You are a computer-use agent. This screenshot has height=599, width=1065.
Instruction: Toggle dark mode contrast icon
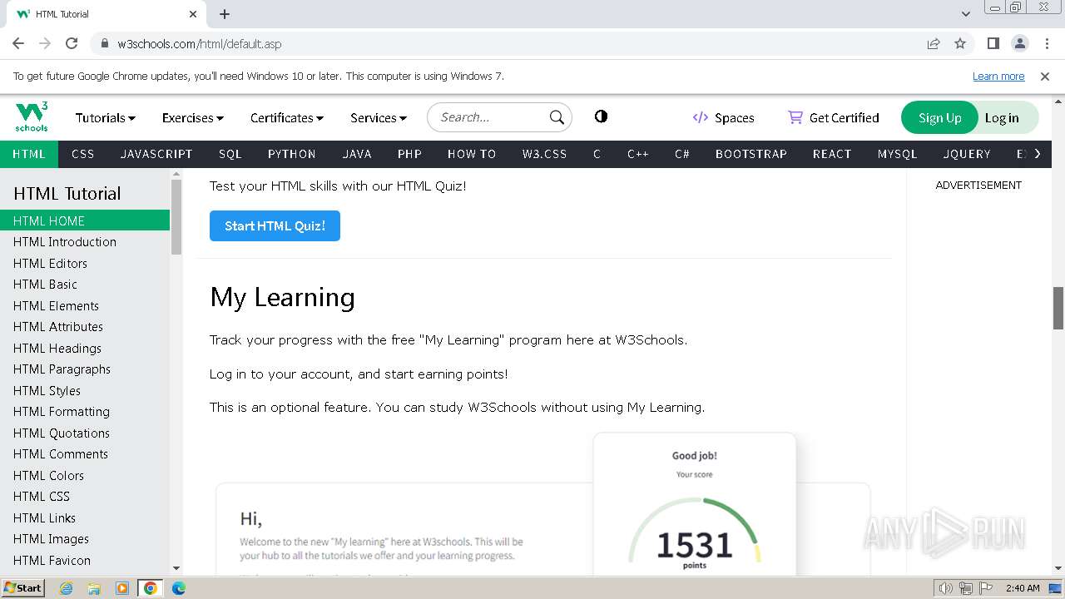601,116
